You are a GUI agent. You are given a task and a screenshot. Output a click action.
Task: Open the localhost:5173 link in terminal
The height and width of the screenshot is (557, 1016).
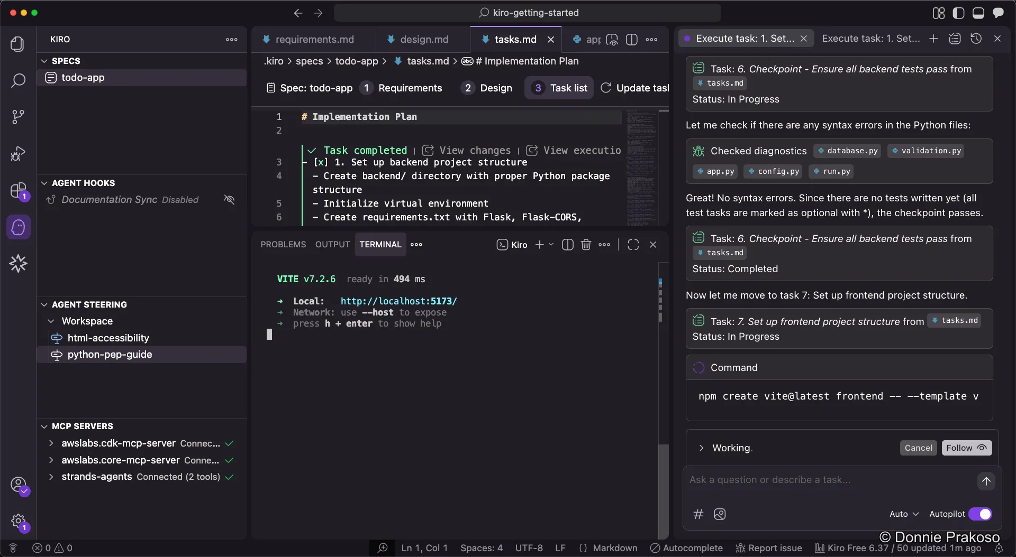pyautogui.click(x=398, y=301)
